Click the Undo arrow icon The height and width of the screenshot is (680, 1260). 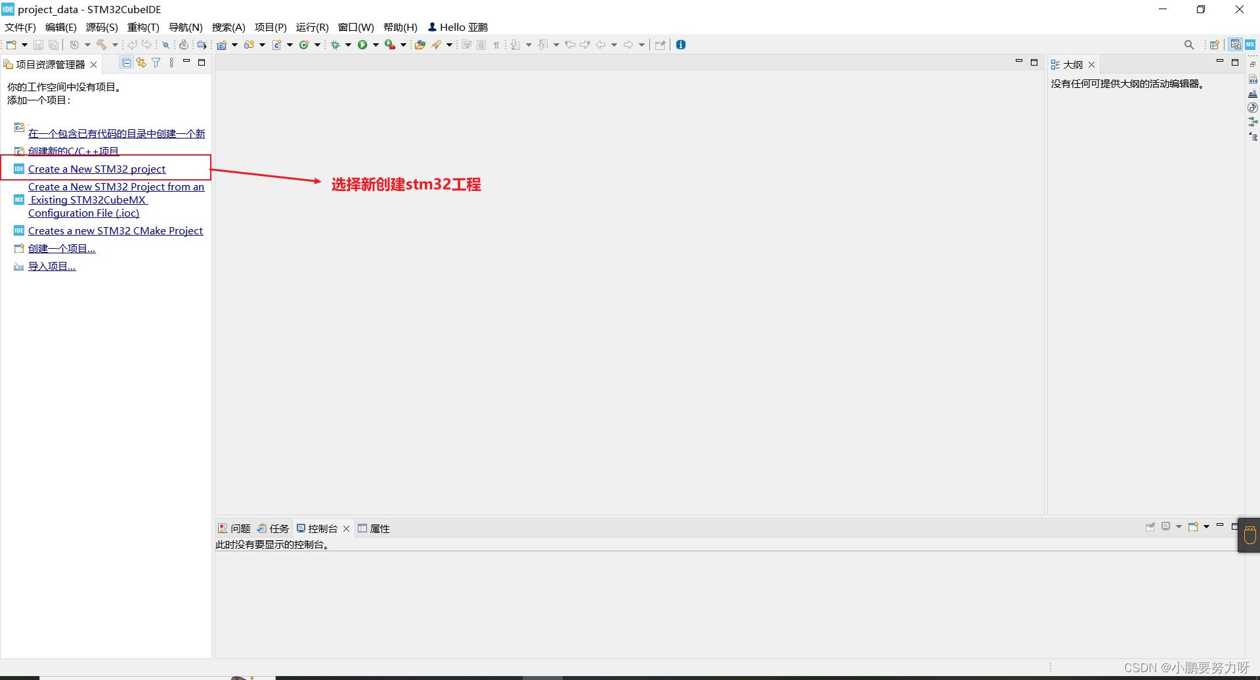point(133,45)
